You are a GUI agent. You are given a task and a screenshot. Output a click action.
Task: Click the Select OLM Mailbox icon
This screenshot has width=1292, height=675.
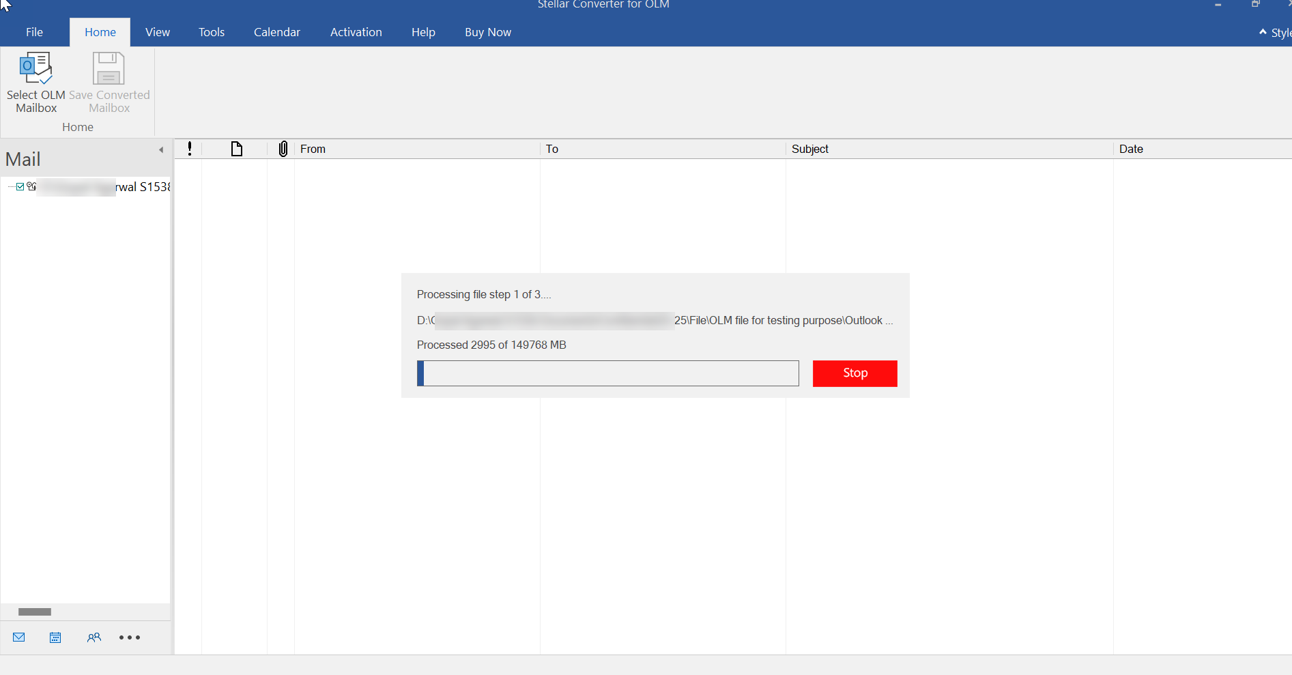click(36, 69)
